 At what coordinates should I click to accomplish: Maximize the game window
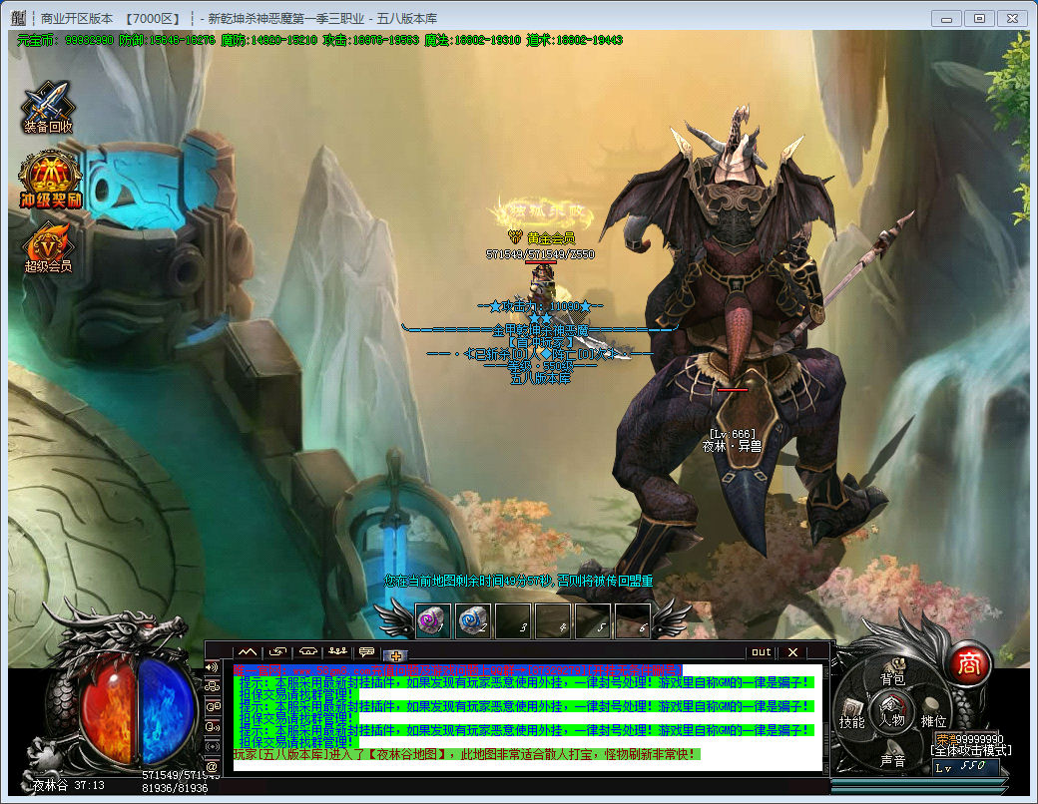[x=979, y=19]
